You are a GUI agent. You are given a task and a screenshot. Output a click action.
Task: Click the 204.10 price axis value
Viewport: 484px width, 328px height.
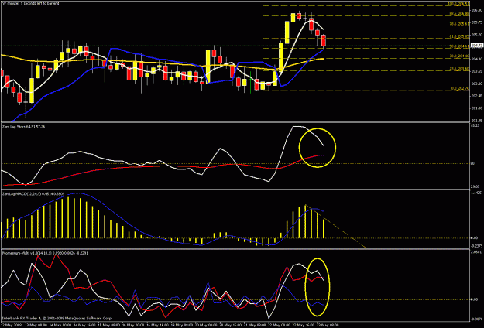pyautogui.click(x=476, y=59)
